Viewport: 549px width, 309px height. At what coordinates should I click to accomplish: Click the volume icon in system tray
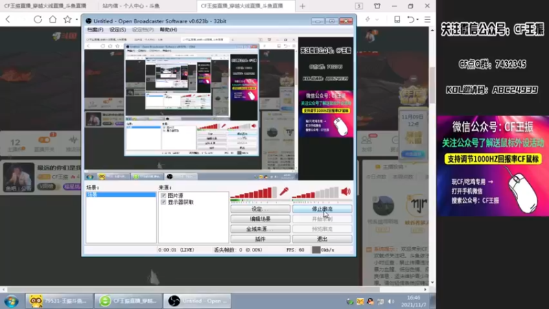pyautogui.click(x=391, y=301)
